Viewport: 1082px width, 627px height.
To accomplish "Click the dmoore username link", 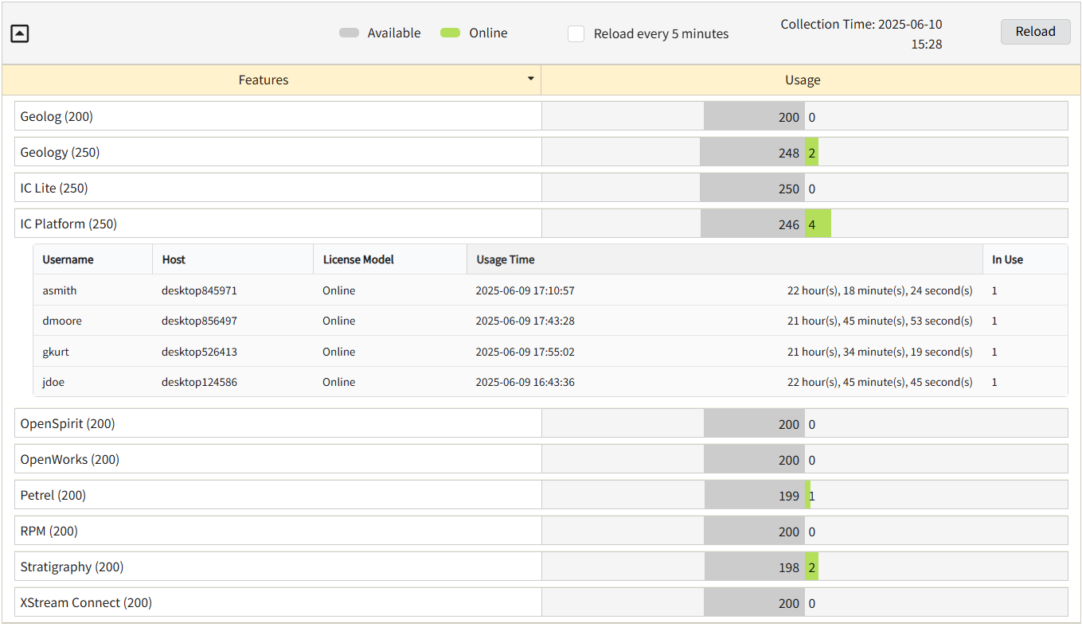I will [61, 321].
